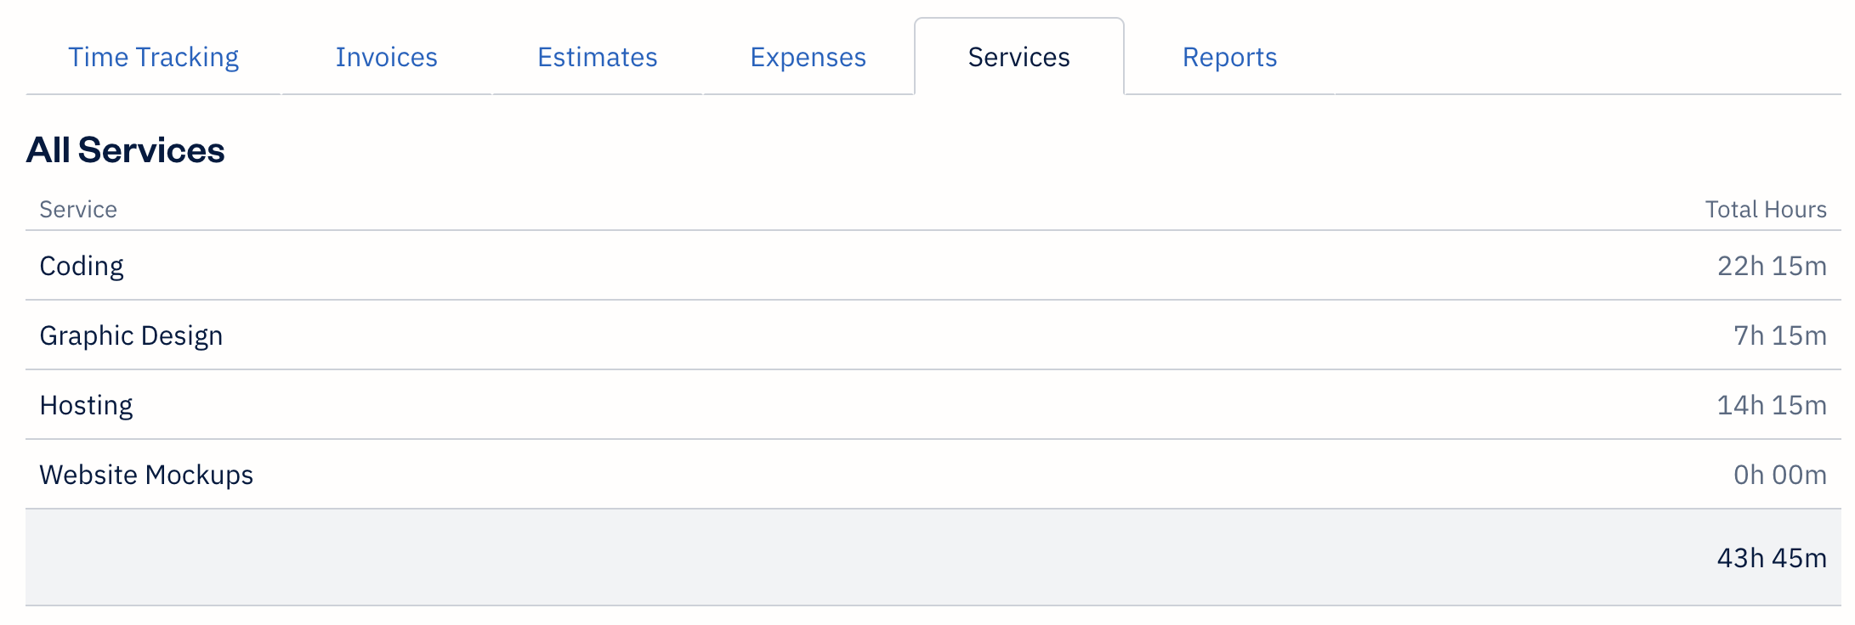Switch to the Time Tracking tab
This screenshot has height=625, width=1855.
pos(154,57)
